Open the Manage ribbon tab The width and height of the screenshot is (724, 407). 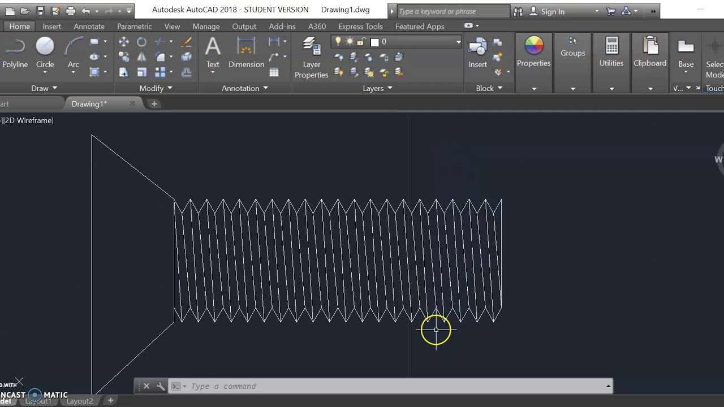tap(206, 27)
